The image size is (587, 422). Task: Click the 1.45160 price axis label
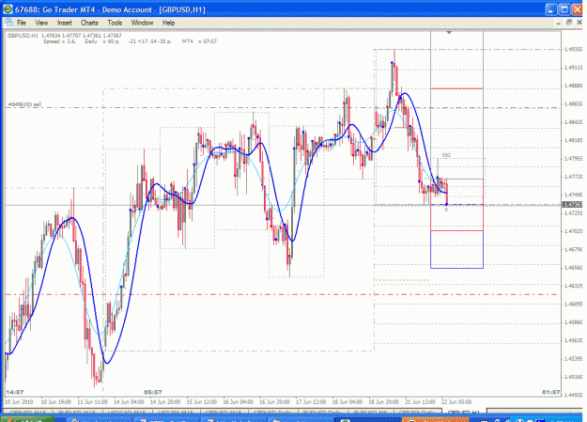[574, 377]
